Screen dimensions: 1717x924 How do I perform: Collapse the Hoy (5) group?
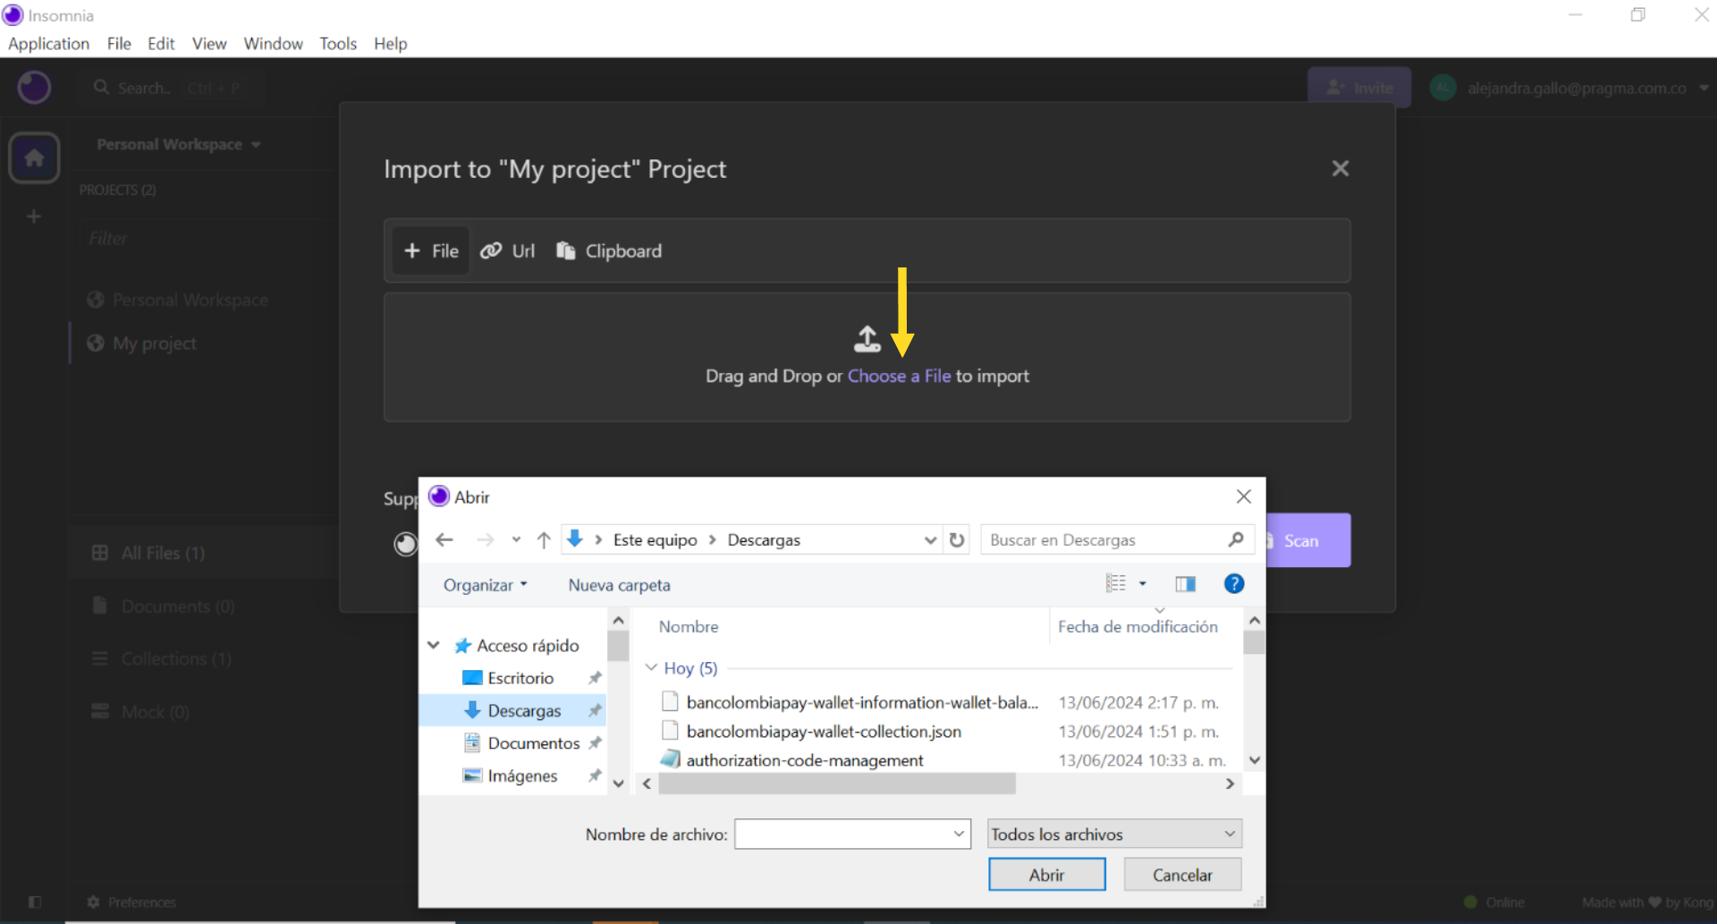652,668
